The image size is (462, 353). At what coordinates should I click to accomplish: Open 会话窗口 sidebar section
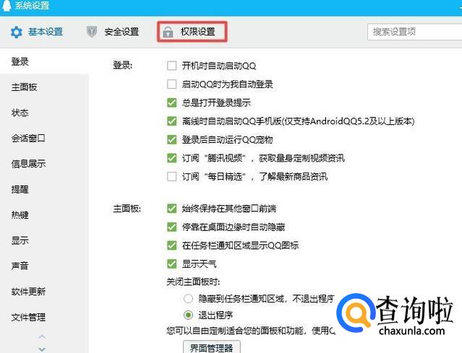[x=28, y=139]
